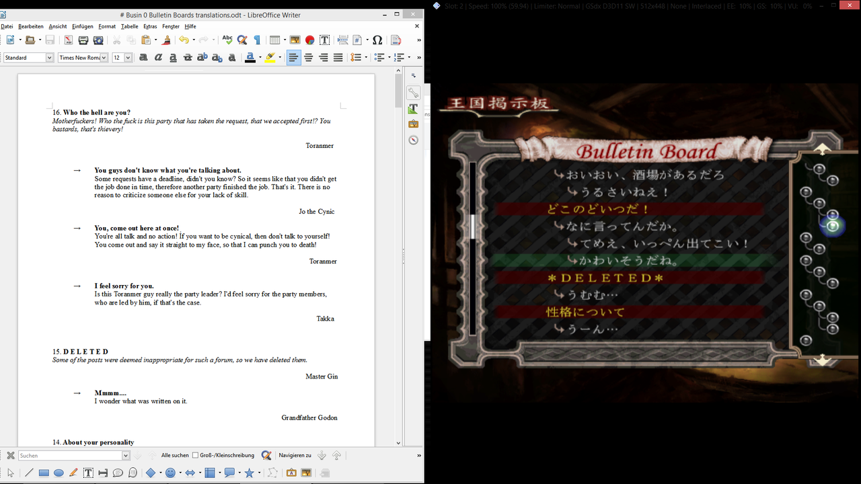Open font color dropdown arrow
The height and width of the screenshot is (484, 861).
click(260, 58)
